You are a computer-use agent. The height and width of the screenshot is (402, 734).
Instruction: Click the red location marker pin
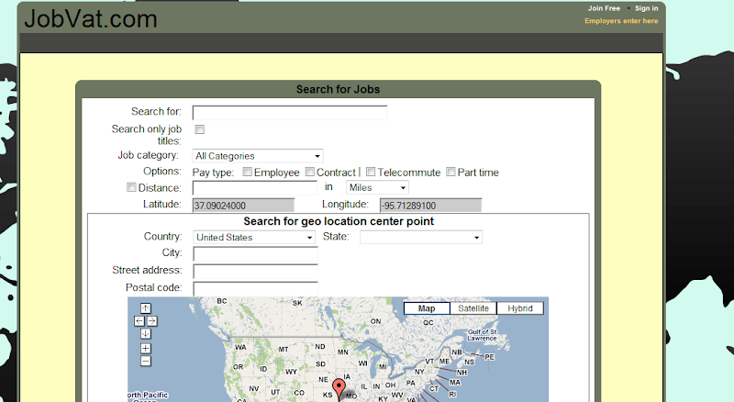(339, 389)
